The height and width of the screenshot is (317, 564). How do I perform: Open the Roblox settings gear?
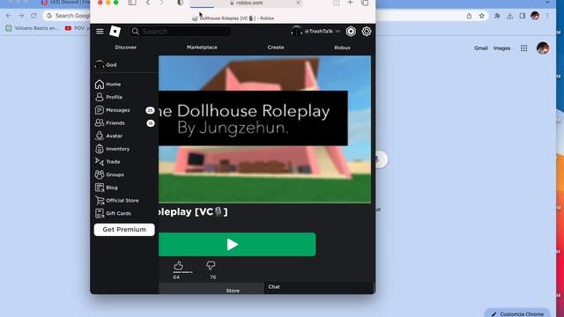[367, 32]
